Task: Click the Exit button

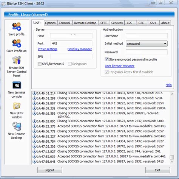Action: click(157, 170)
